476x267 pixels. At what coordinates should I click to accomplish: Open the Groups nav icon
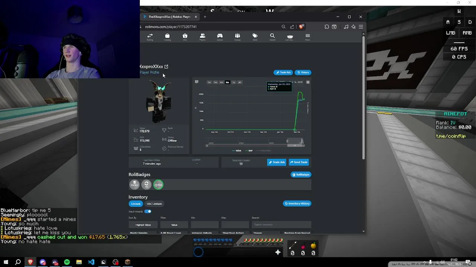237,37
